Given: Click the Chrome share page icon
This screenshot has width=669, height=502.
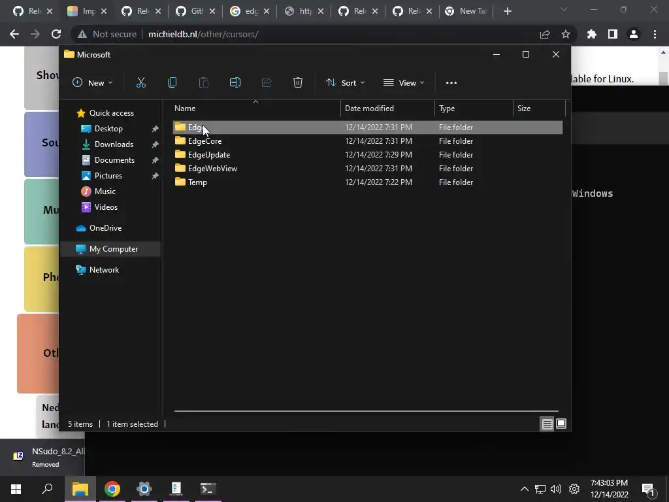Looking at the screenshot, I should point(545,34).
